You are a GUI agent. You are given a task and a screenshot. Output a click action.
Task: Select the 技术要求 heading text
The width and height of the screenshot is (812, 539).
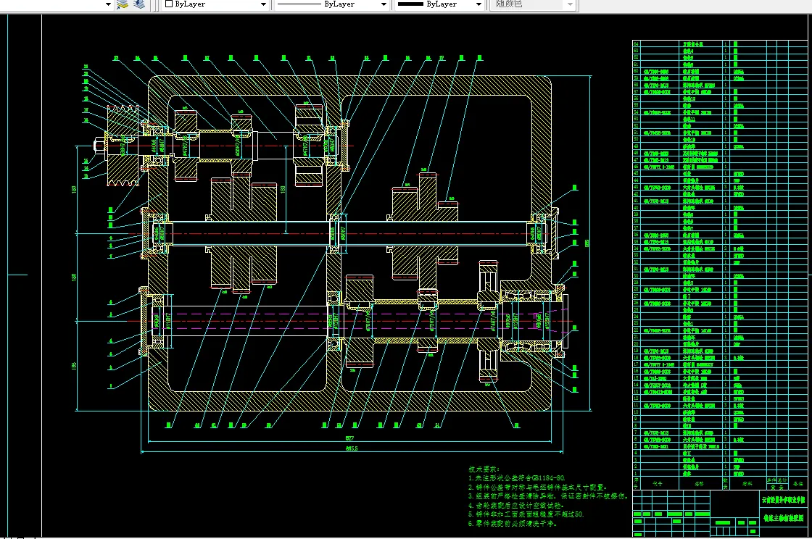click(x=484, y=469)
